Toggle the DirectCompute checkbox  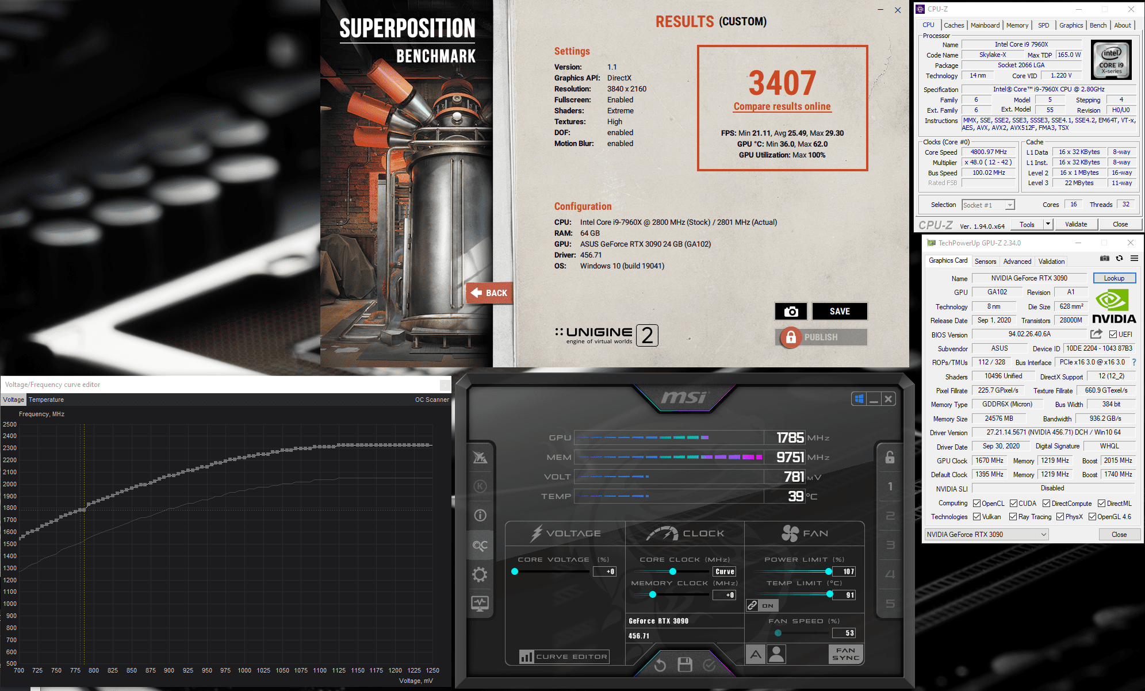point(1046,503)
